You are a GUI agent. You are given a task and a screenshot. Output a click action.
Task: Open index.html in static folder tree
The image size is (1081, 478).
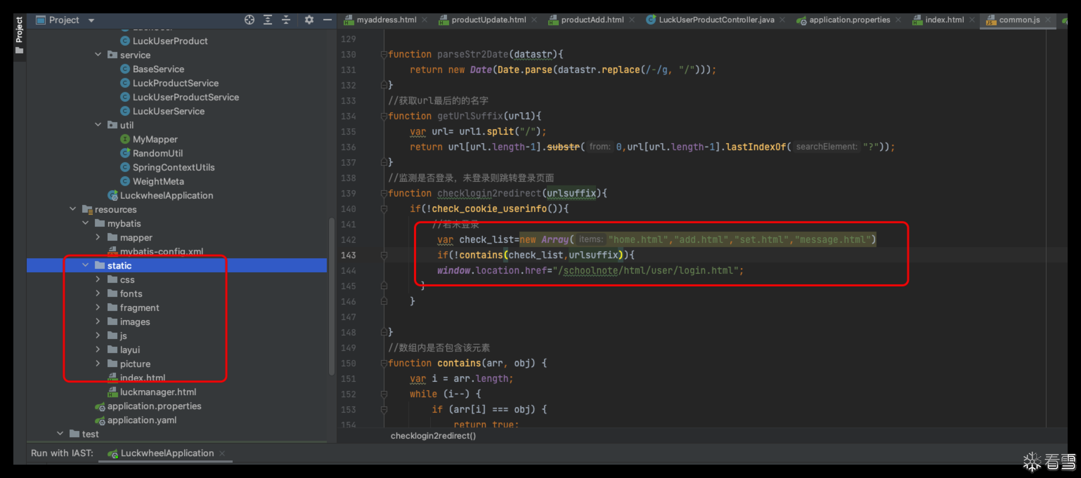(136, 378)
